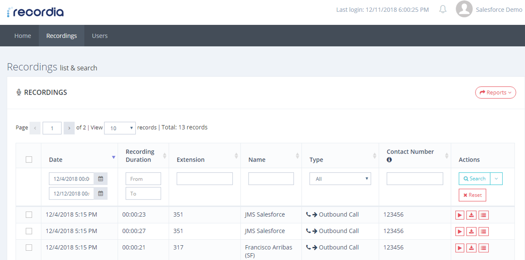Viewport: 525px width, 260px height.
Task: Toggle the select-all checkbox in table header
Action: (29, 160)
